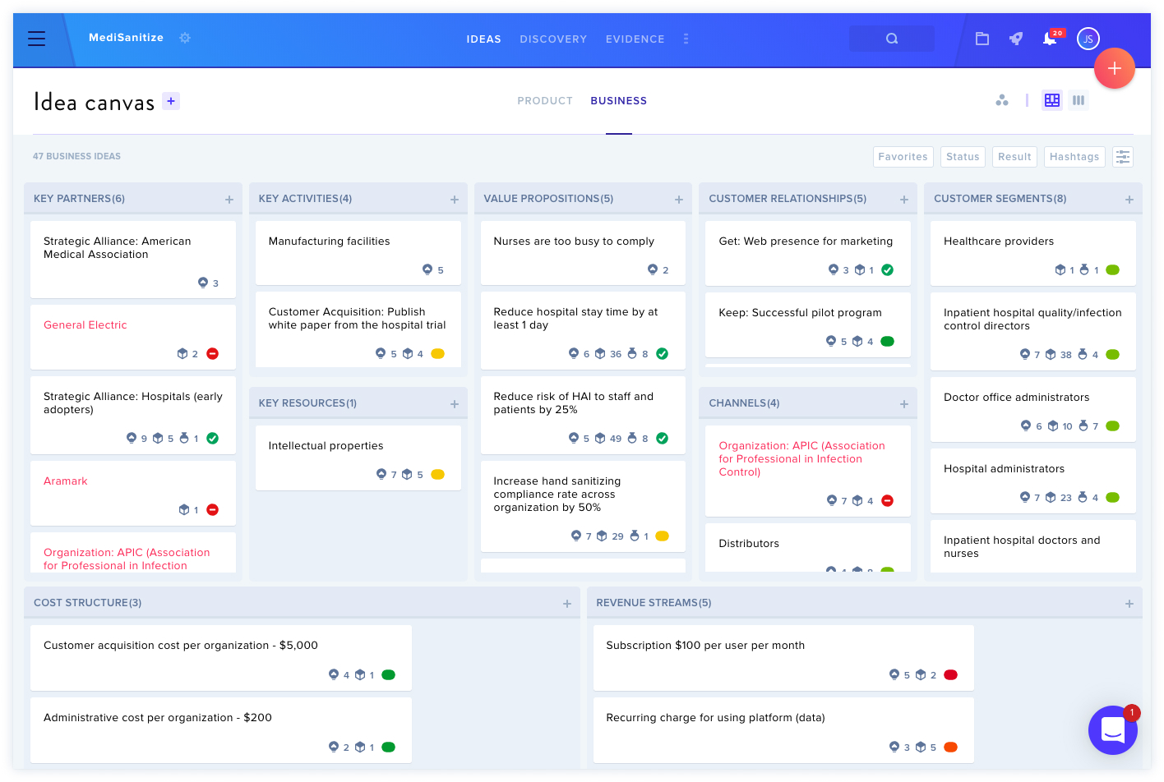Viewport: 1164px width, 782px height.
Task: Switch to column view layout
Action: click(1079, 100)
